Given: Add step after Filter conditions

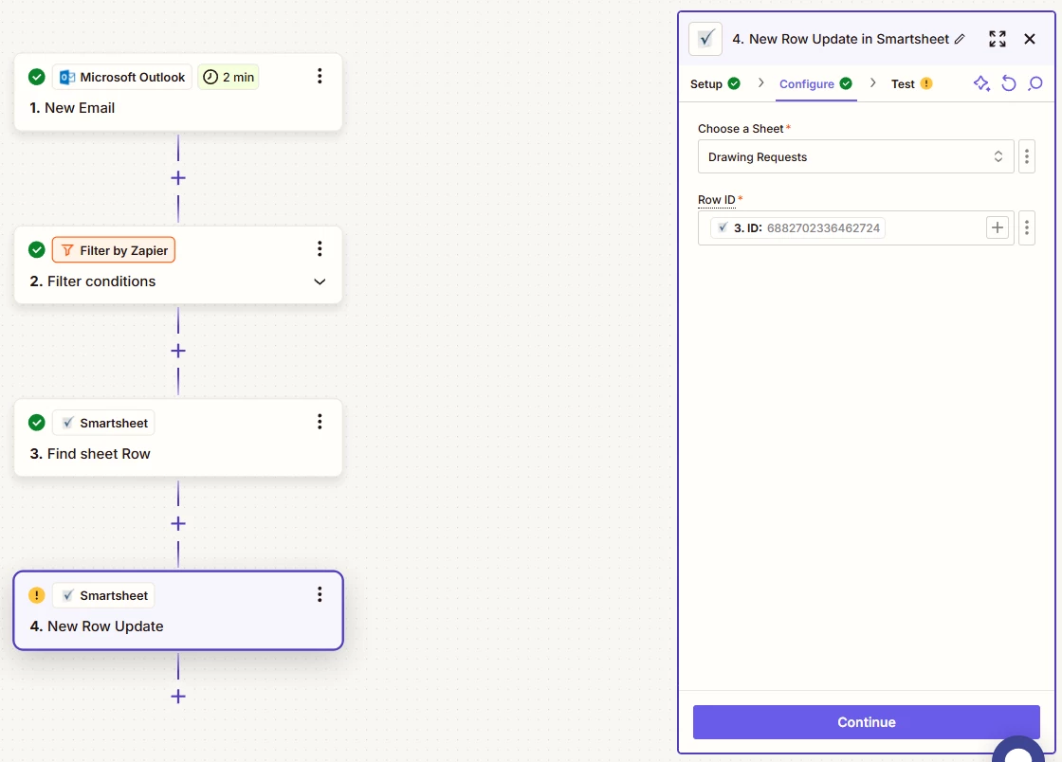Looking at the screenshot, I should pyautogui.click(x=178, y=351).
